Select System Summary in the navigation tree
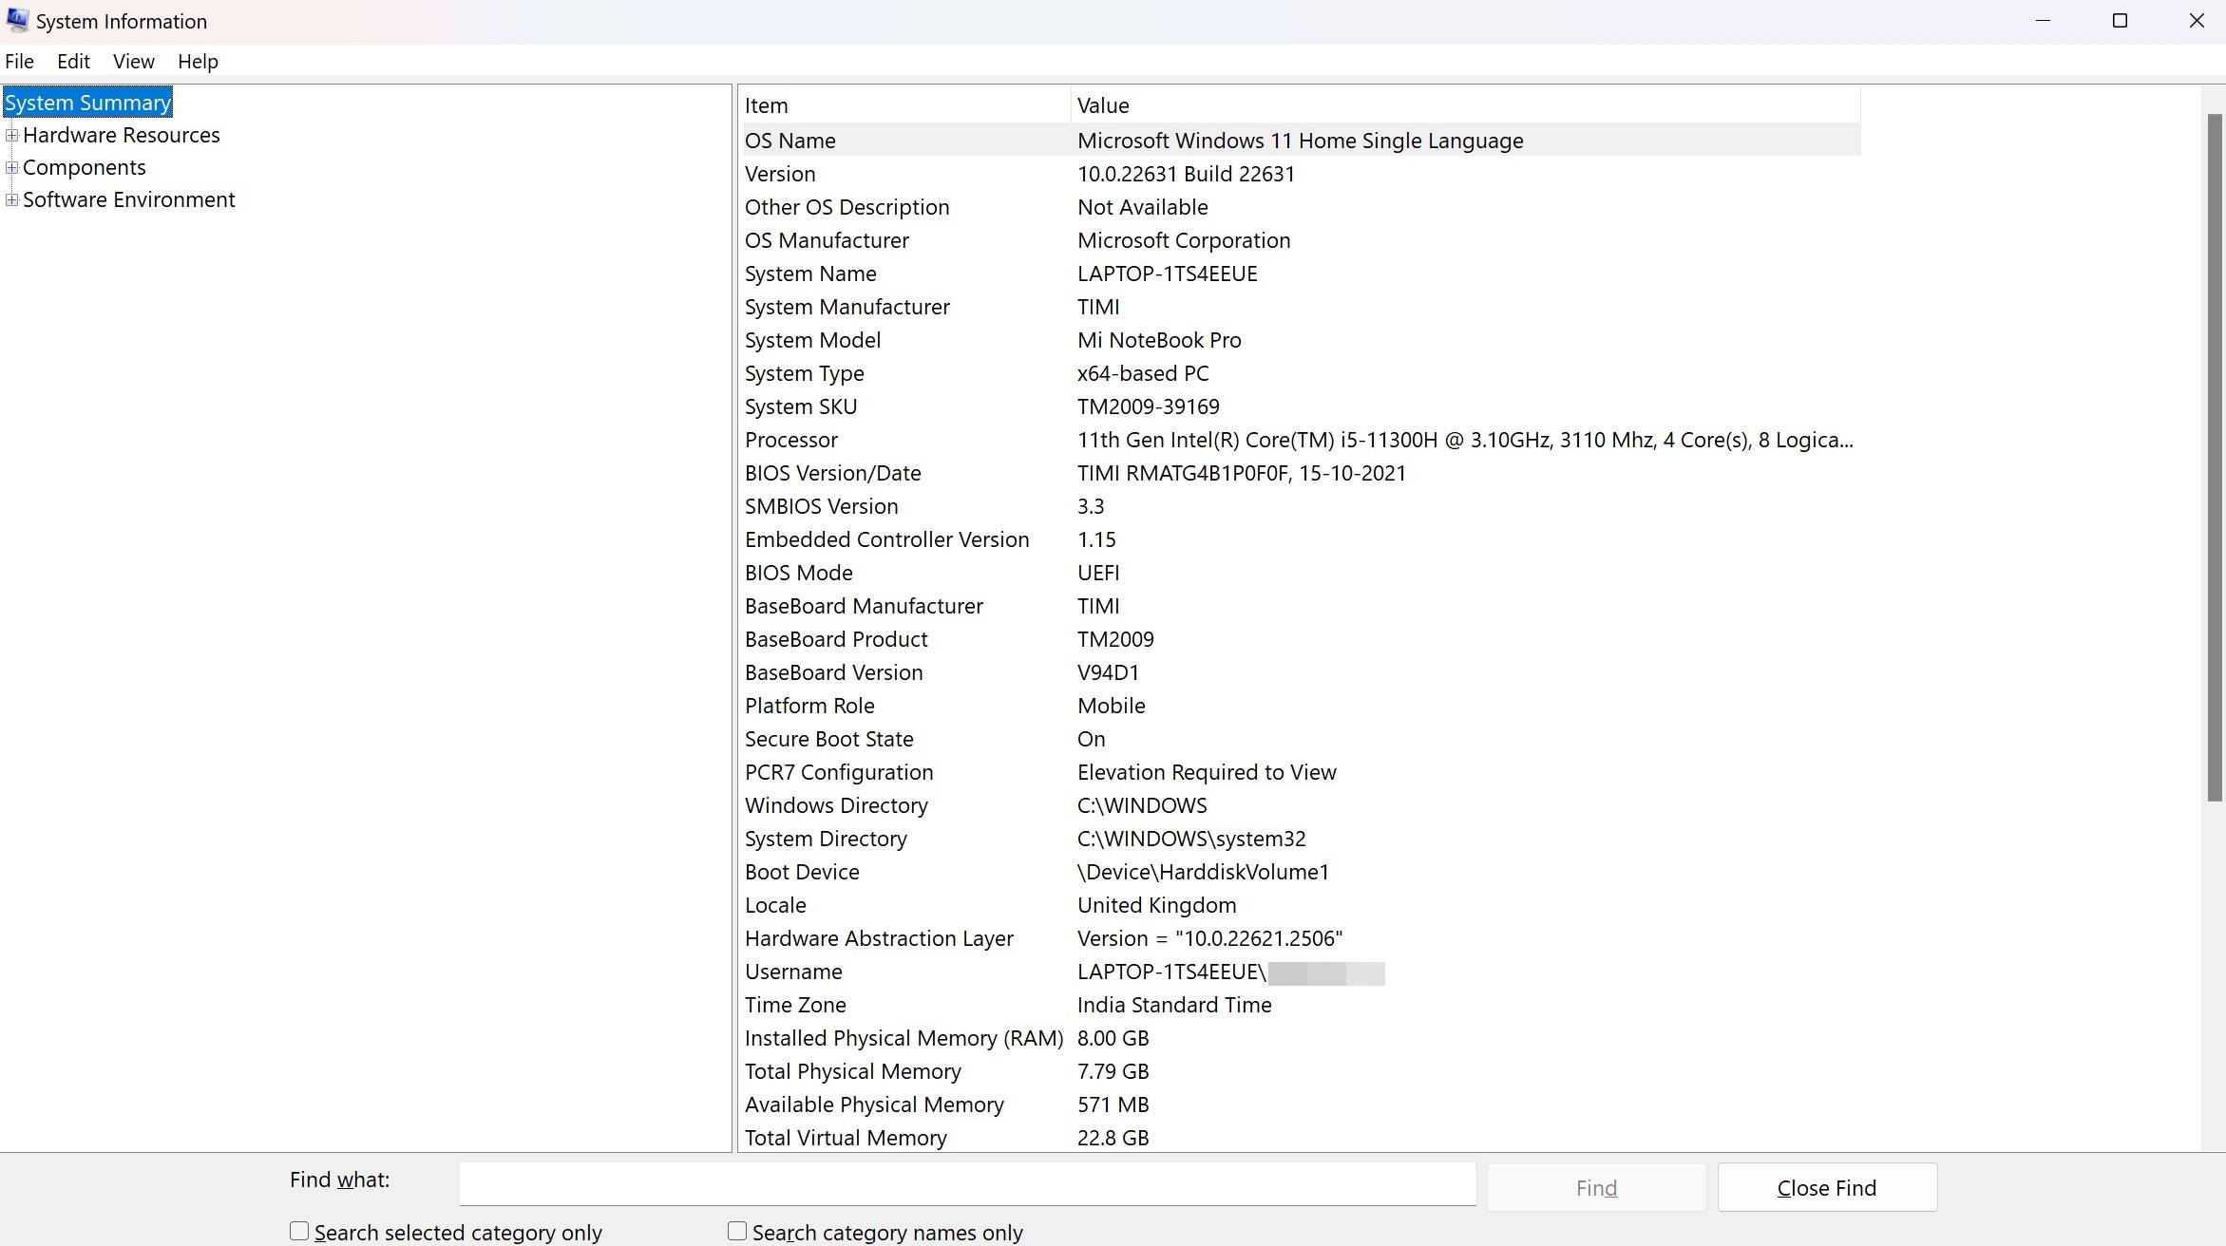This screenshot has height=1246, width=2226. point(87,102)
